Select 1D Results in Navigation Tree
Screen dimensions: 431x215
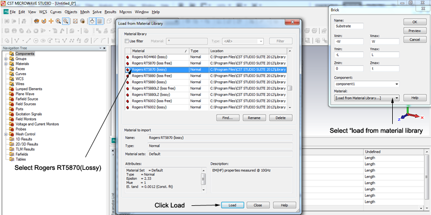point(24,139)
